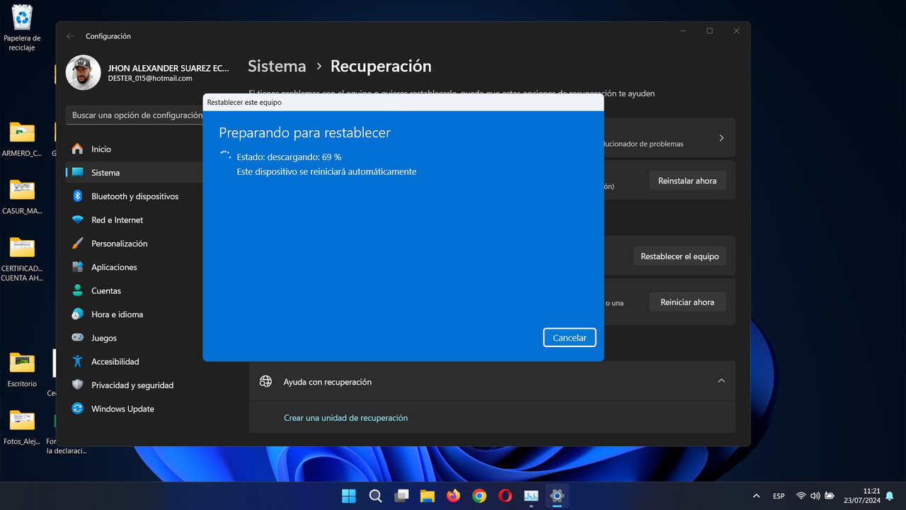Cancel the reset preparation dialog
The width and height of the screenshot is (906, 510).
[x=570, y=338]
